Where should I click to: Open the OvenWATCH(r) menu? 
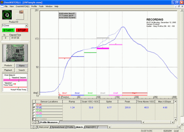click(x=22, y=6)
